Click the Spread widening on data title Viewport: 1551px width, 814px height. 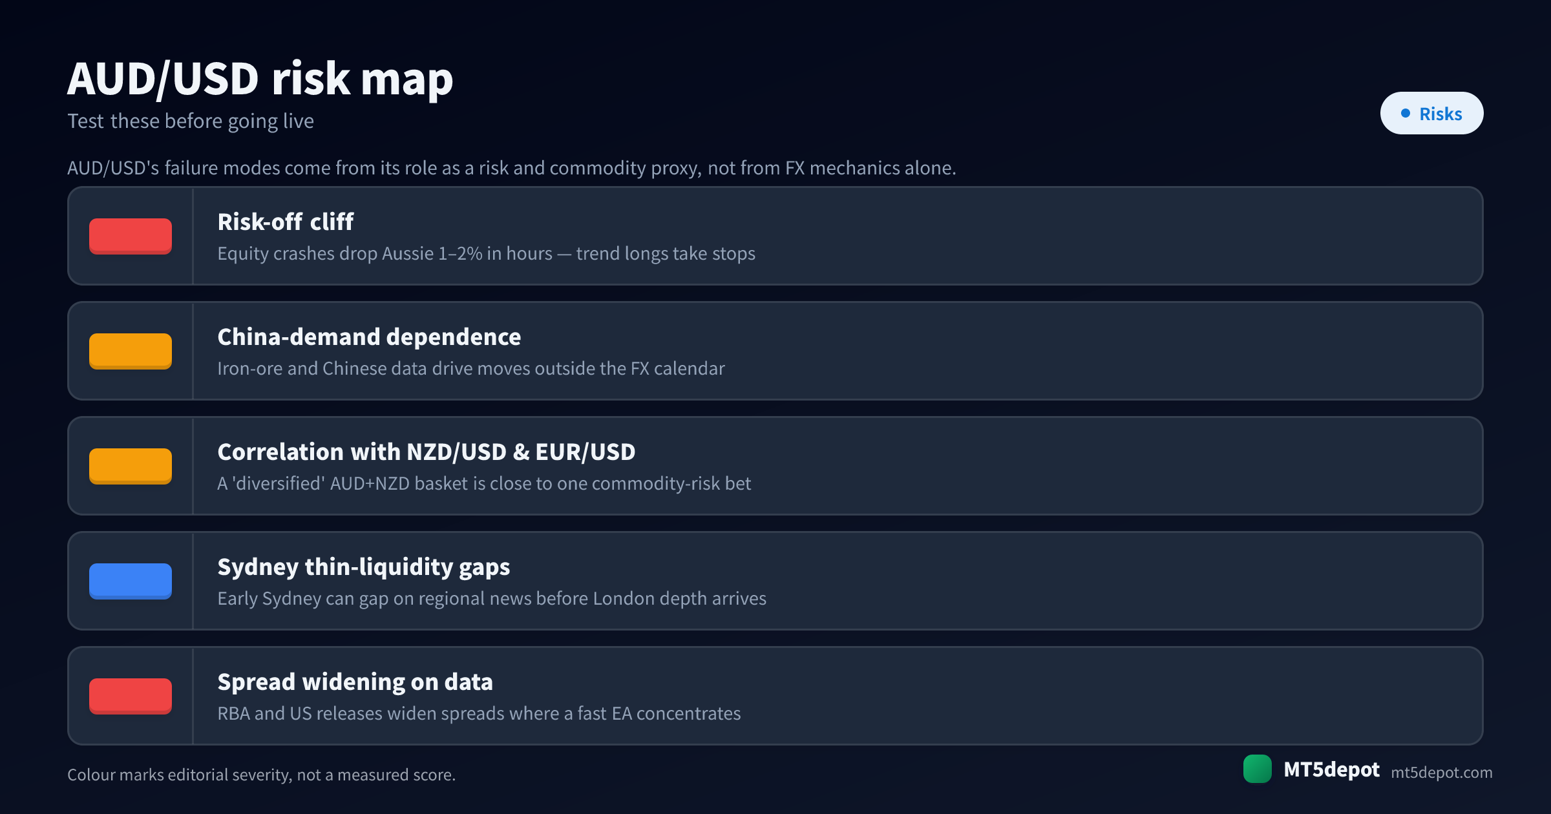point(355,682)
